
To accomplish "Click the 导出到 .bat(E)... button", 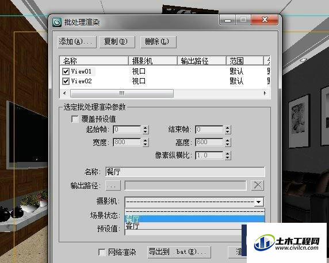I will click(x=179, y=252).
